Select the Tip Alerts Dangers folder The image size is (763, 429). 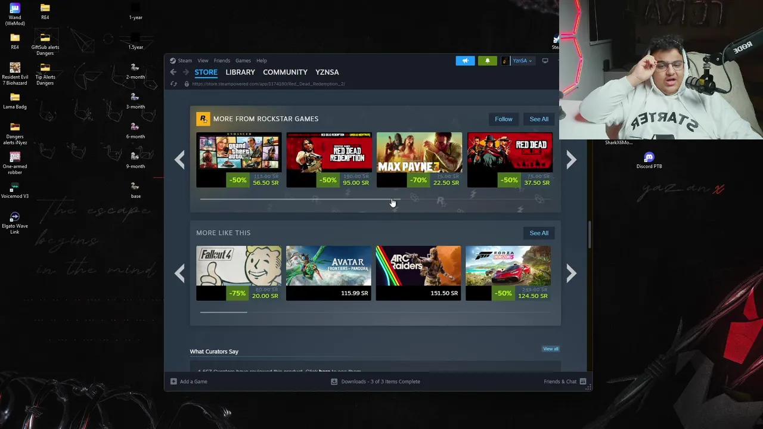click(x=45, y=73)
